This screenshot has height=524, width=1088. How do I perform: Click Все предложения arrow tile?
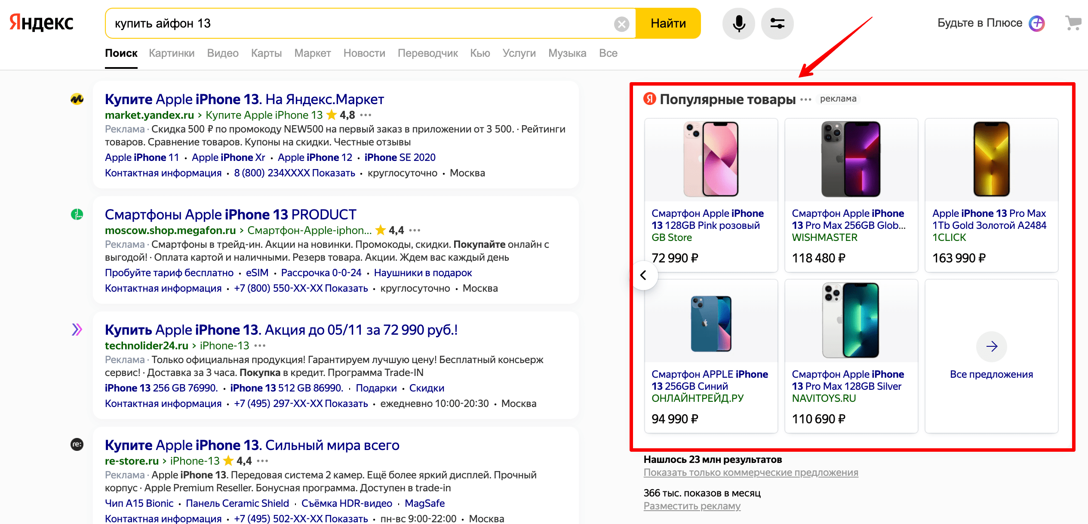(991, 347)
